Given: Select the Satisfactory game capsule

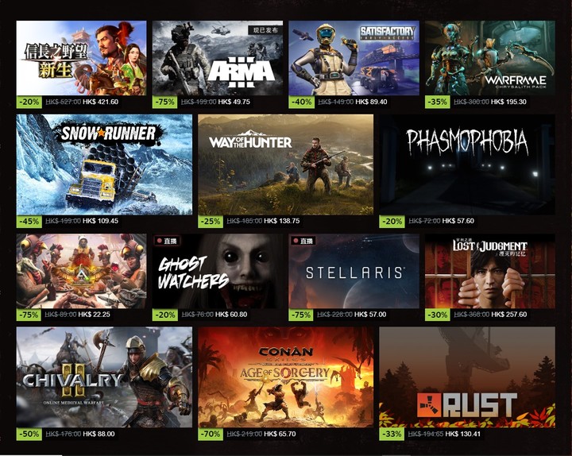Looking at the screenshot, I should (x=354, y=58).
